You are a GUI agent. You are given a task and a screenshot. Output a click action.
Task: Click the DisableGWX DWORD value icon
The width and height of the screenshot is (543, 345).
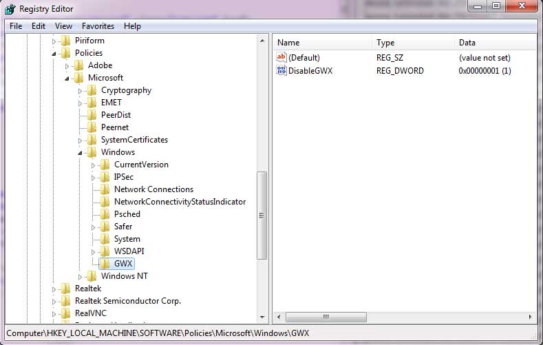pyautogui.click(x=281, y=71)
